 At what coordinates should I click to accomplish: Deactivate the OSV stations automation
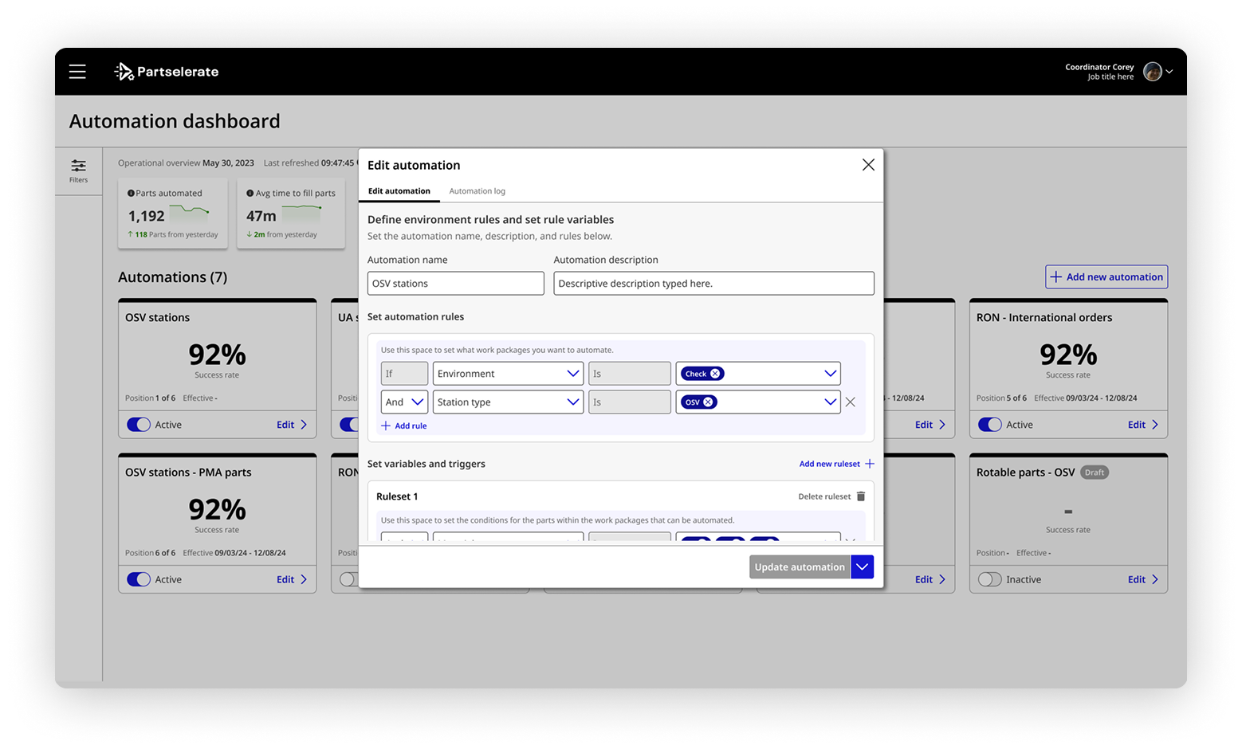click(137, 424)
